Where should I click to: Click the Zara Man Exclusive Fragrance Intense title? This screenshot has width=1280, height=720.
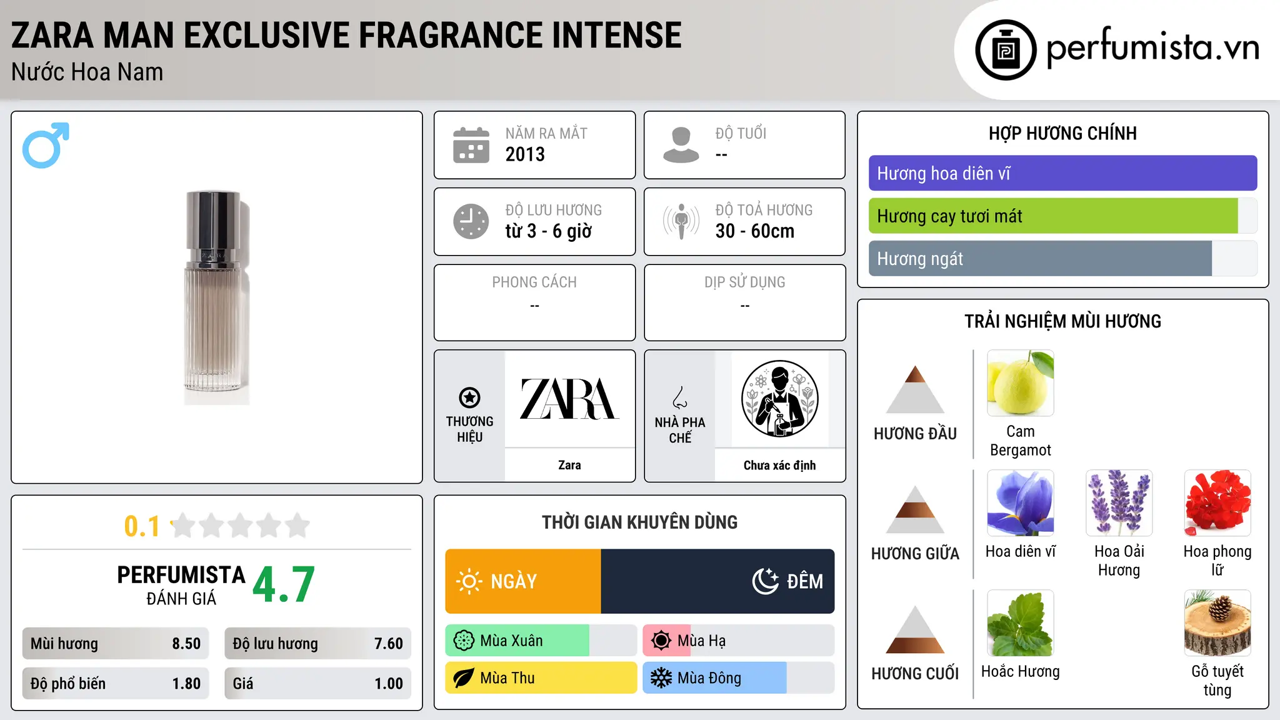click(x=346, y=35)
